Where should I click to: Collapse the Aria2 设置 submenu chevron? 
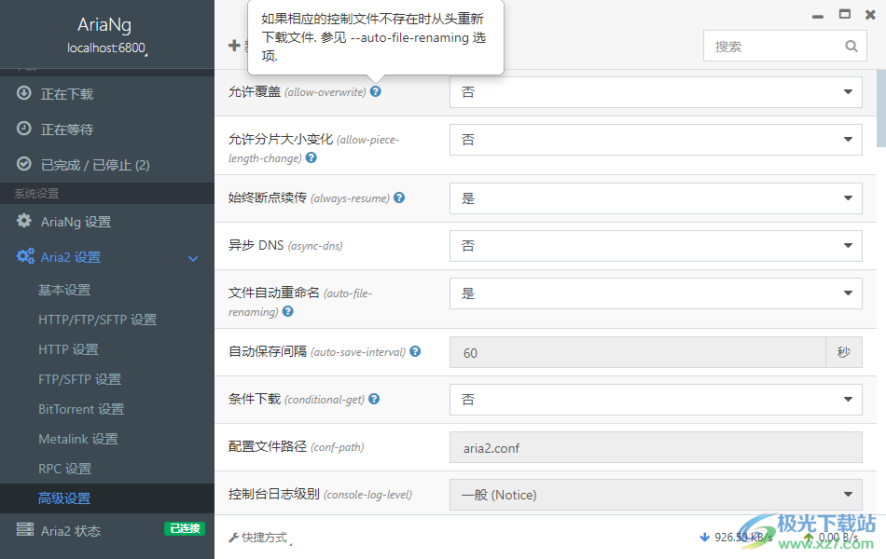click(x=193, y=258)
